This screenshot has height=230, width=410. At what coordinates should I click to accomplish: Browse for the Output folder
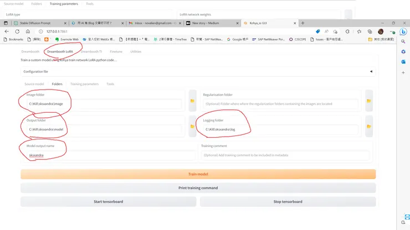point(192,127)
